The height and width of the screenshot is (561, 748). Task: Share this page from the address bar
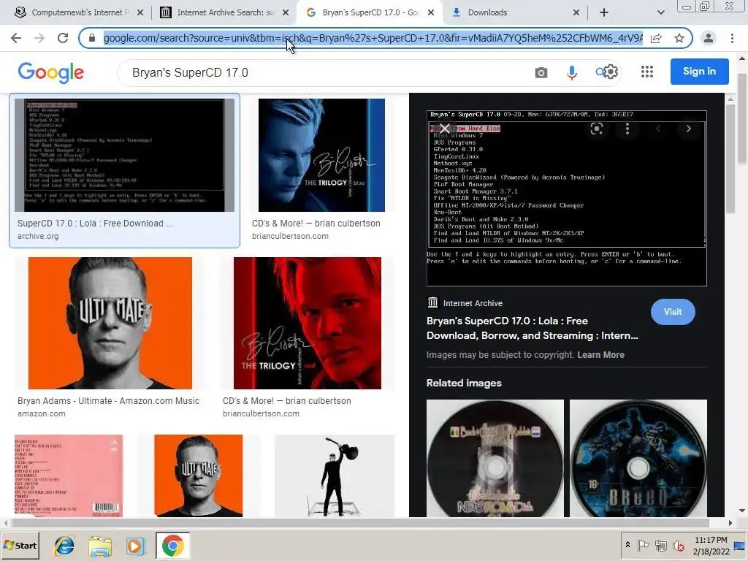coord(656,38)
